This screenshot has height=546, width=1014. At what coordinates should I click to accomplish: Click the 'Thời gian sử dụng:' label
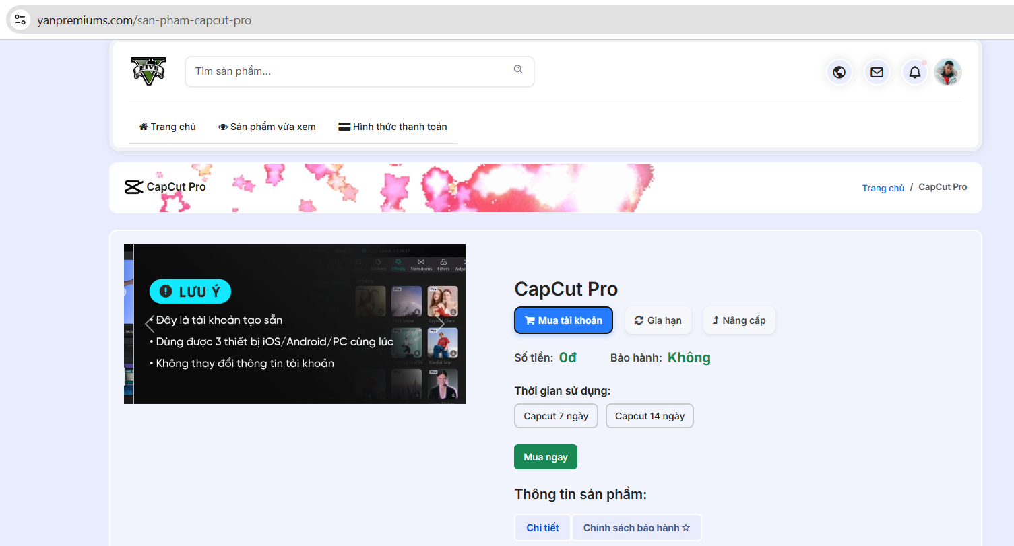[x=563, y=390]
